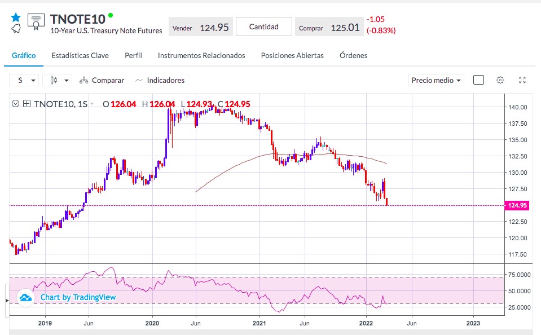Expand the small arrow after 1S legend
This screenshot has width=541, height=335.
tap(92, 104)
